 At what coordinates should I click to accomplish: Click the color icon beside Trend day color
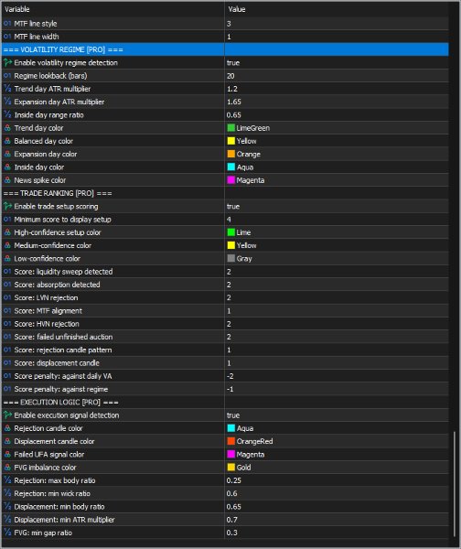tap(7, 128)
